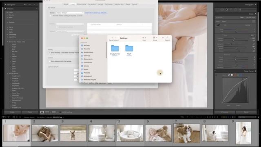
Task: Click the Auto tone button
Action: coord(252,36)
